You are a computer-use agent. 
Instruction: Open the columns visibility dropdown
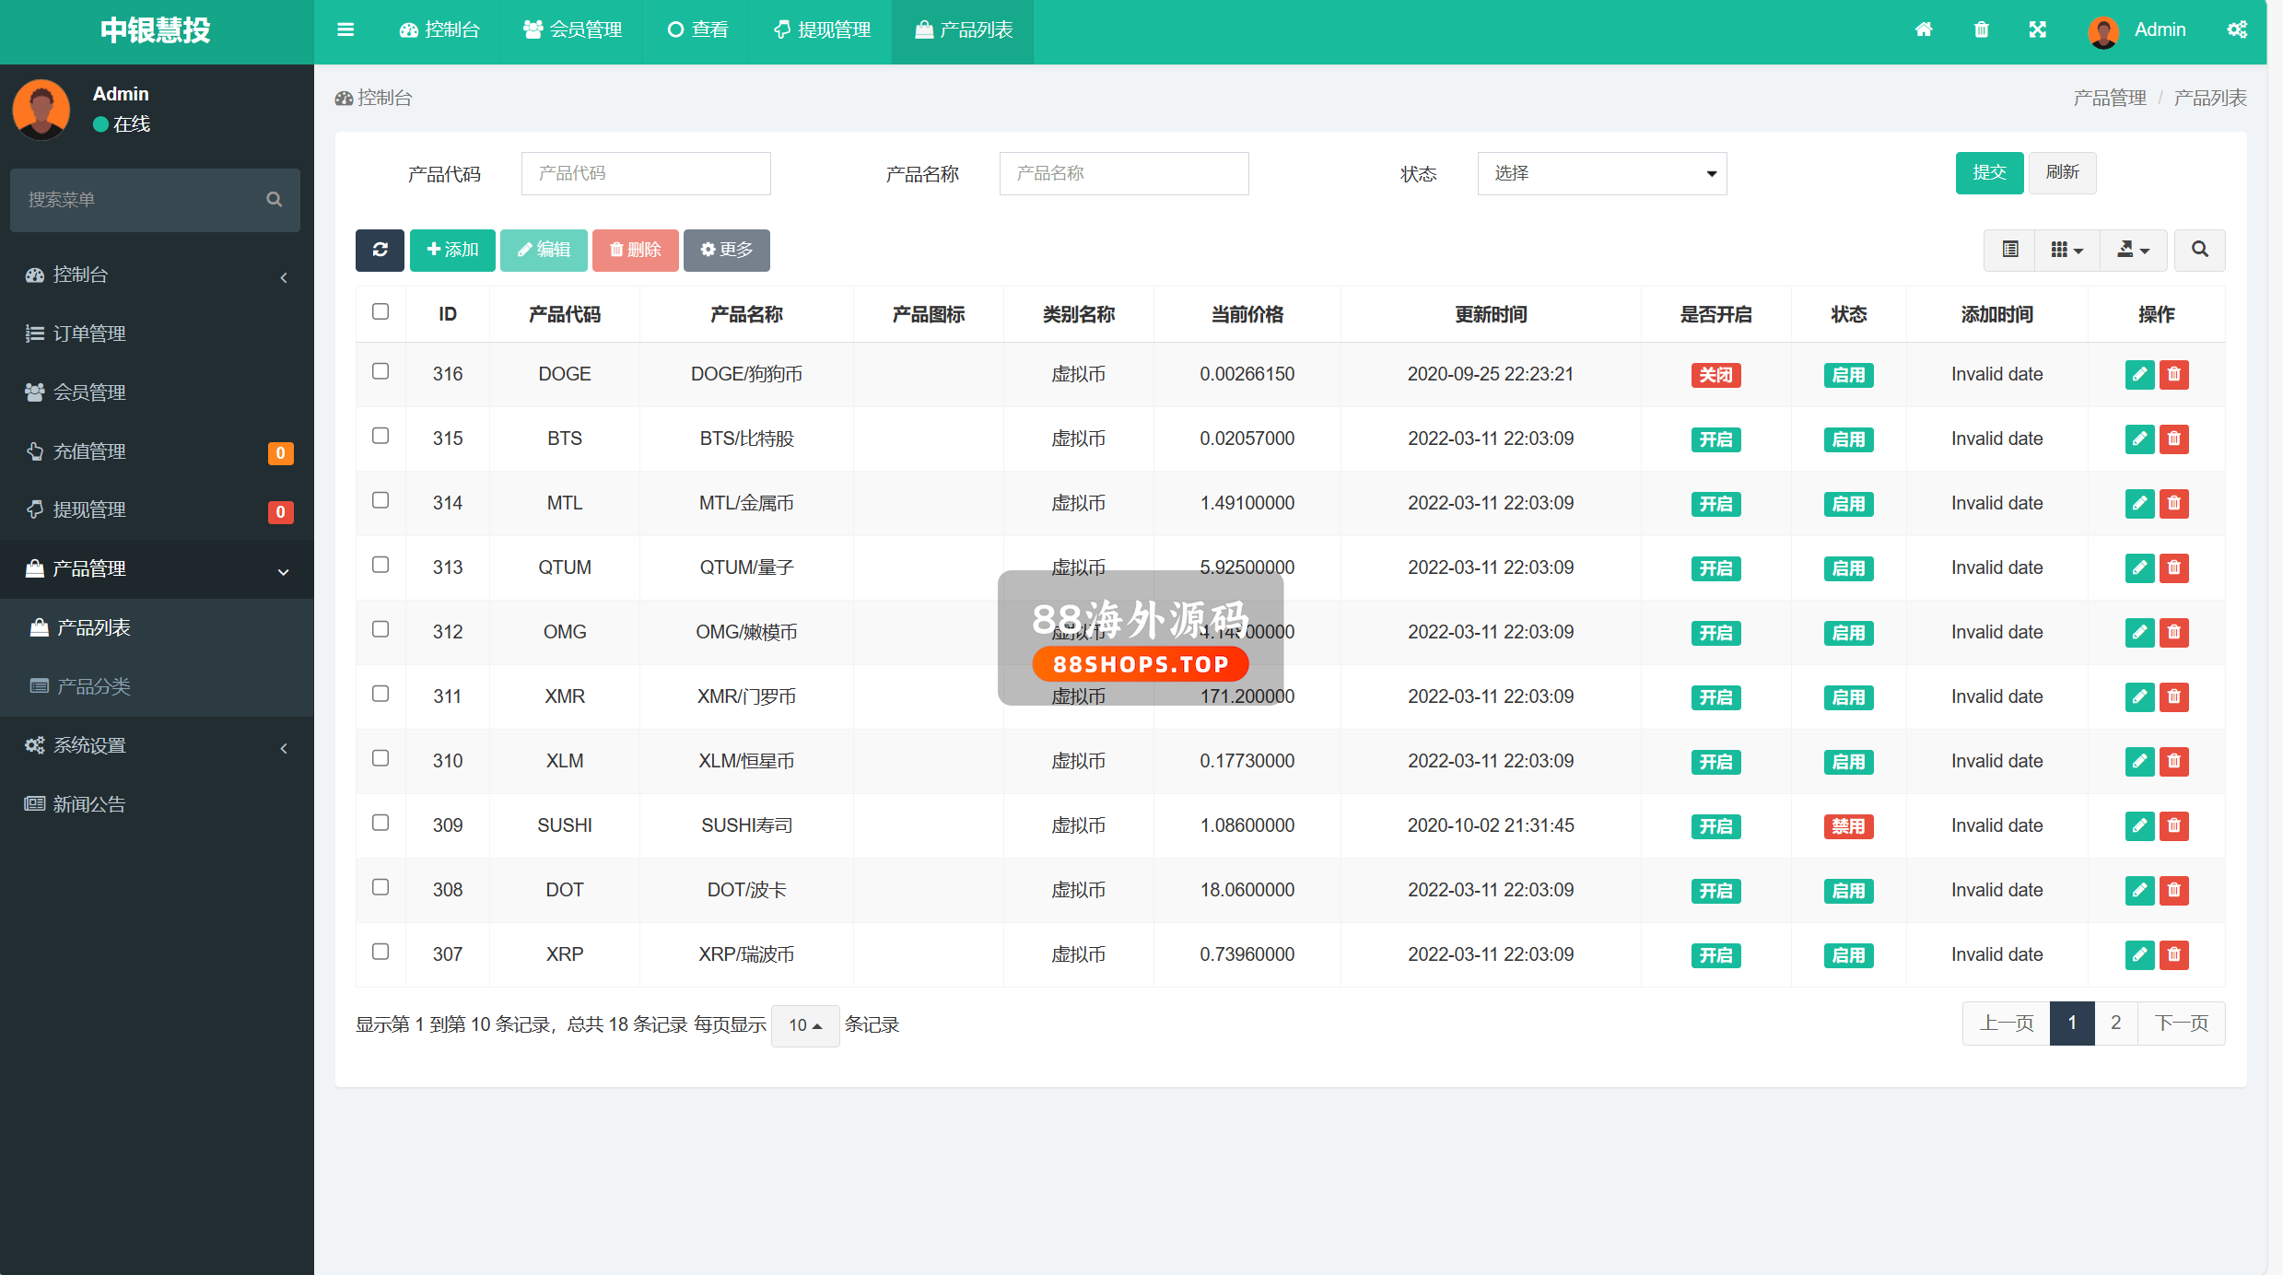[x=2066, y=250]
